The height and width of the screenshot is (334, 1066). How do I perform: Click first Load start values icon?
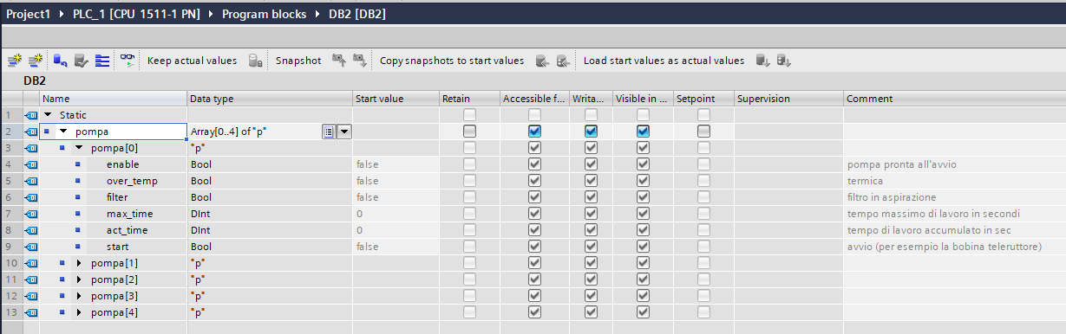[763, 61]
